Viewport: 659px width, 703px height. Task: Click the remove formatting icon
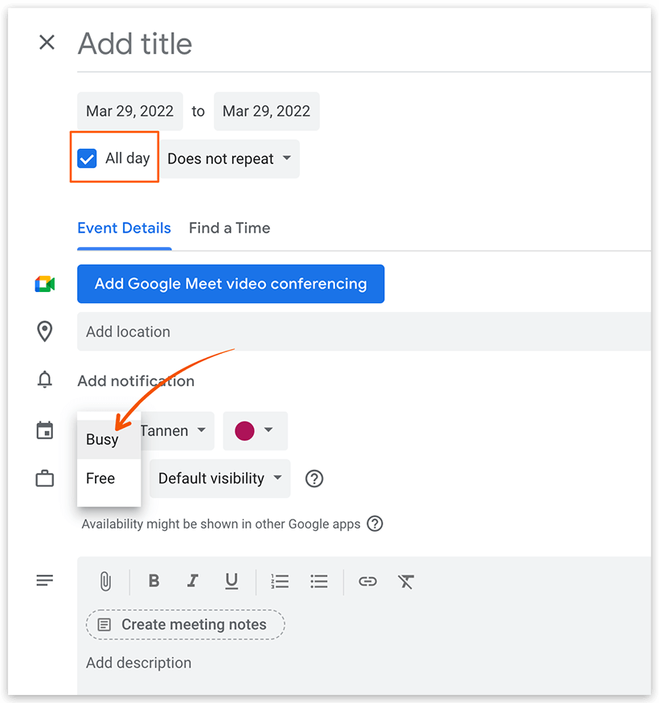[x=406, y=581]
